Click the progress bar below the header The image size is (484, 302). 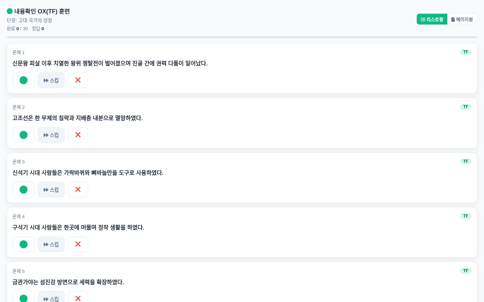pyautogui.click(x=242, y=37)
